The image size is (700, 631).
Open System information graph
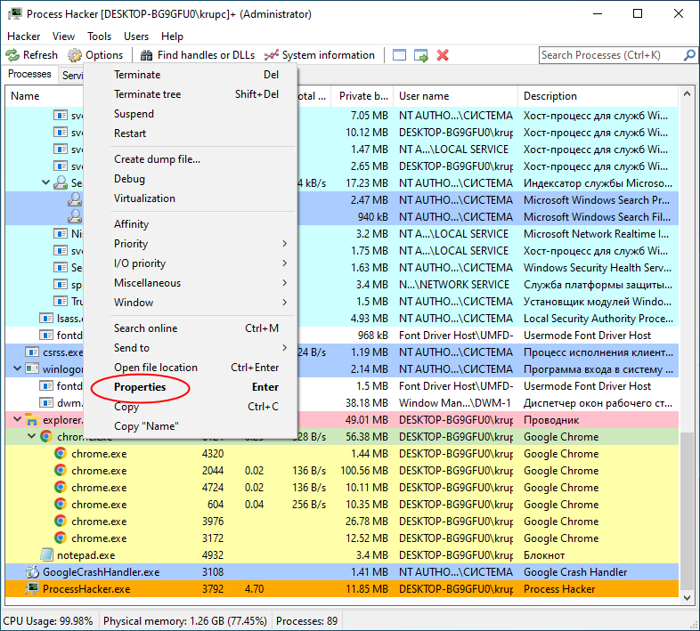[x=319, y=55]
